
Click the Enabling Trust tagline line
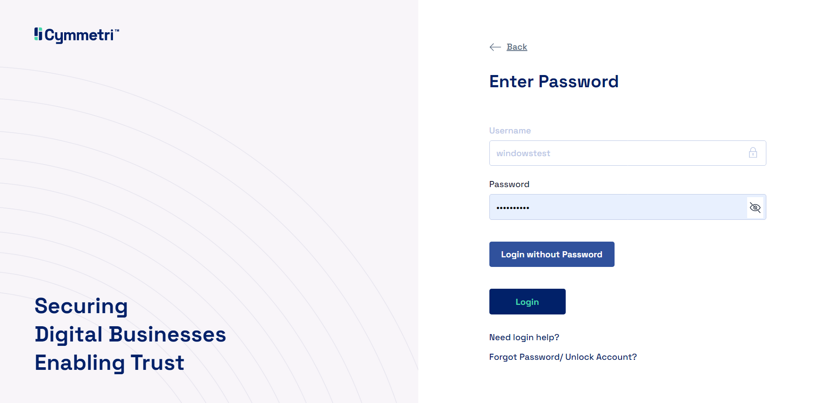(109, 363)
